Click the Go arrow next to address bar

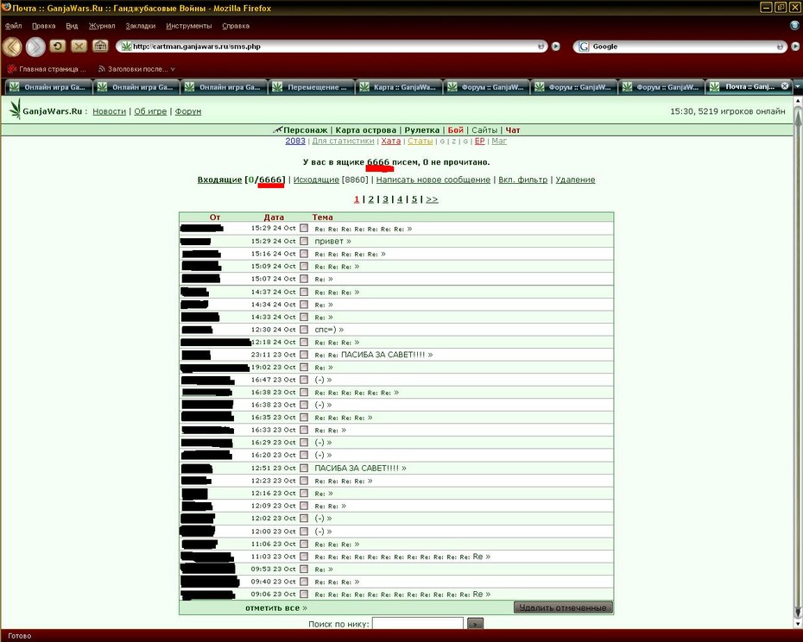point(556,47)
